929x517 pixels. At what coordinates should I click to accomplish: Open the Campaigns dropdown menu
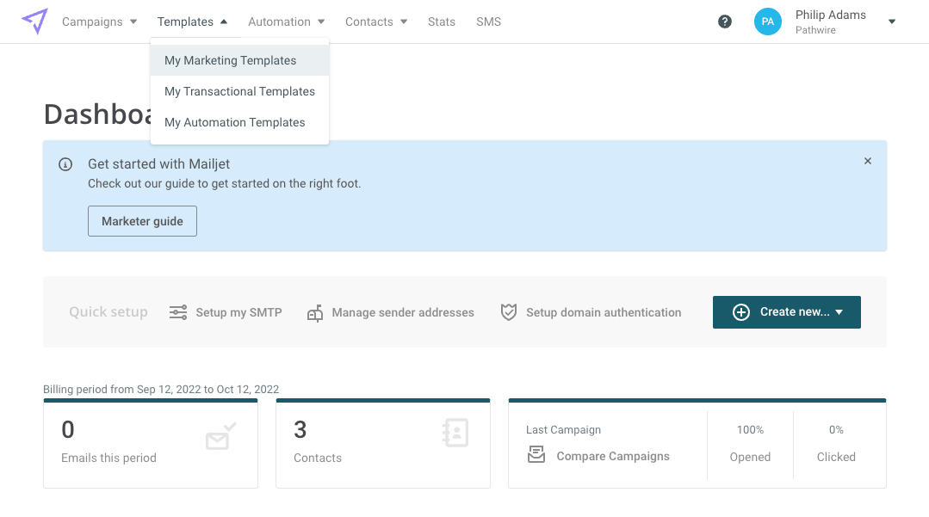tap(100, 22)
